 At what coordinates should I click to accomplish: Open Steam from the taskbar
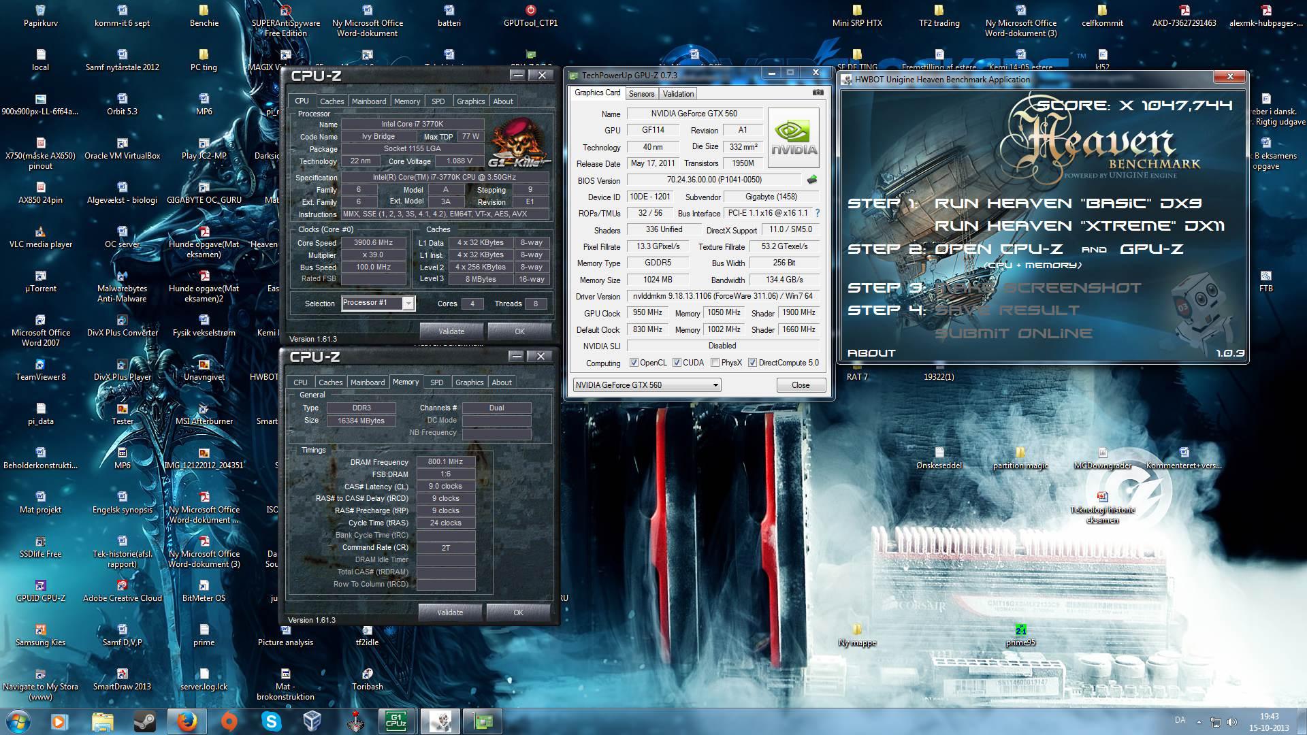pyautogui.click(x=144, y=721)
